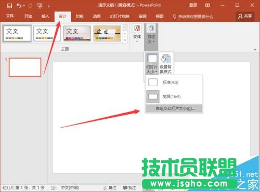
Task: Select the third theme with gray gradient
Action: [77, 34]
